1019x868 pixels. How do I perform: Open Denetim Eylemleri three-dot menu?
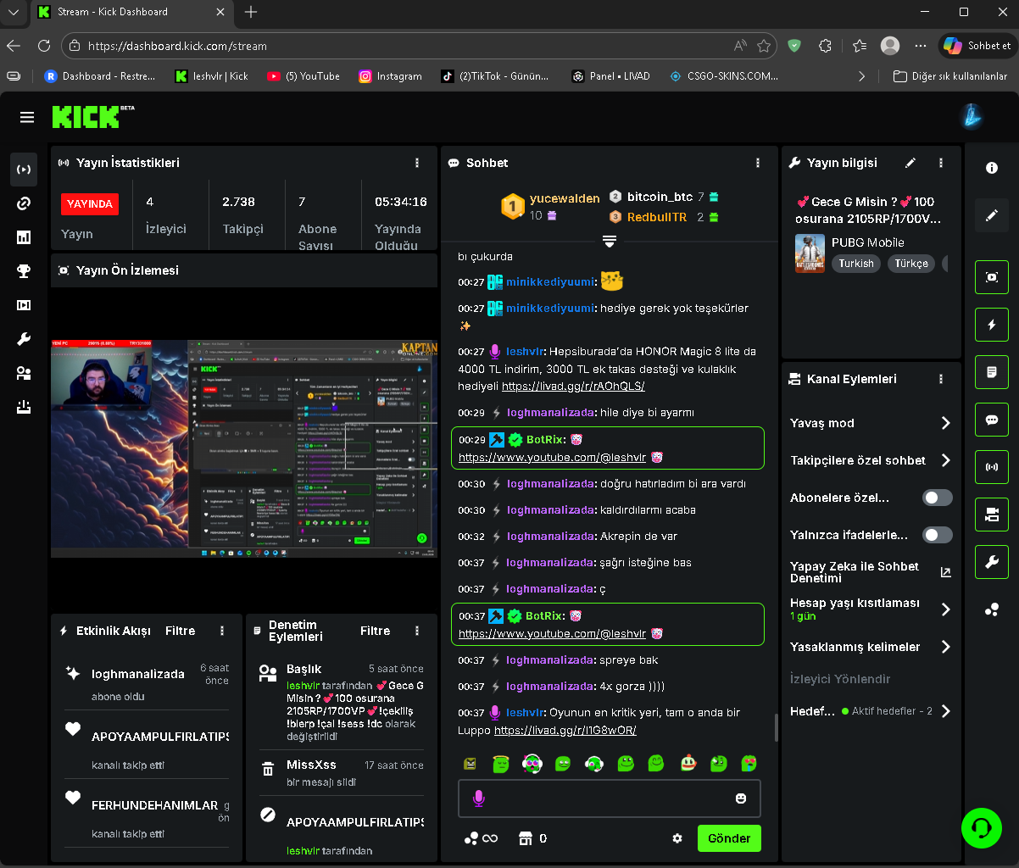tap(417, 631)
